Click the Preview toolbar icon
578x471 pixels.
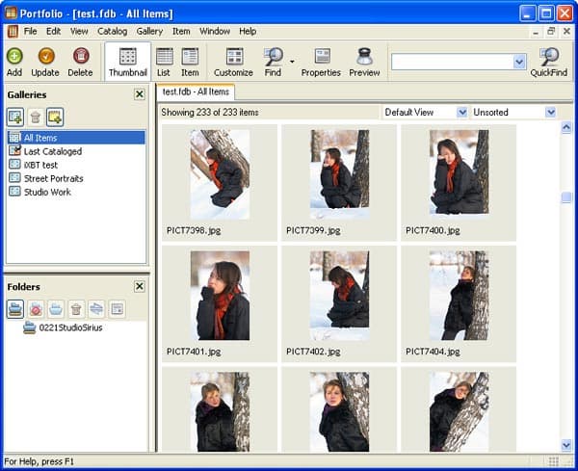364,62
